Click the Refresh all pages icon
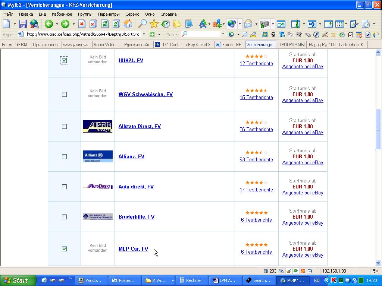This screenshot has width=382, height=286. tap(116, 24)
